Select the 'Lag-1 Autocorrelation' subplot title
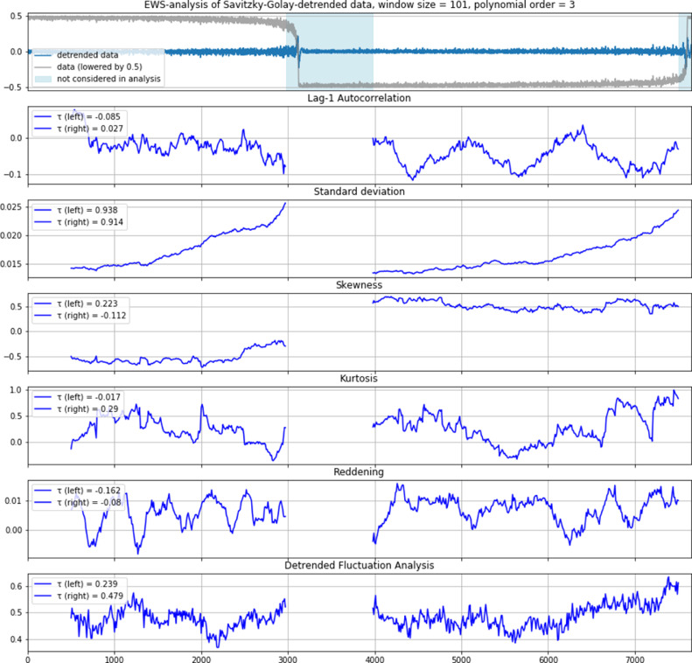Image resolution: width=692 pixels, height=663 pixels. click(359, 98)
